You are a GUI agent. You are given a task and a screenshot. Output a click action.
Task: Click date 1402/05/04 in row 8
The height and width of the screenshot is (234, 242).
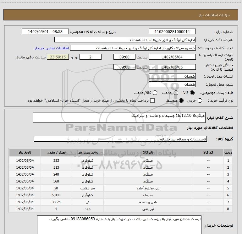(x=25, y=209)
